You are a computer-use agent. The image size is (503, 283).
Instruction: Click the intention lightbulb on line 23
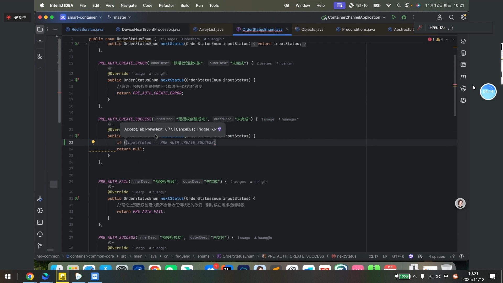pos(93,142)
